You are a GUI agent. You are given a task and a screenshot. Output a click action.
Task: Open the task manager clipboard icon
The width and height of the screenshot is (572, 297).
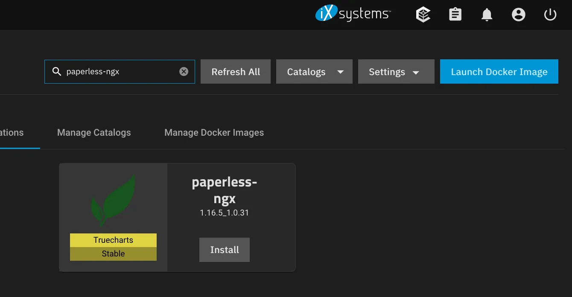[455, 14]
